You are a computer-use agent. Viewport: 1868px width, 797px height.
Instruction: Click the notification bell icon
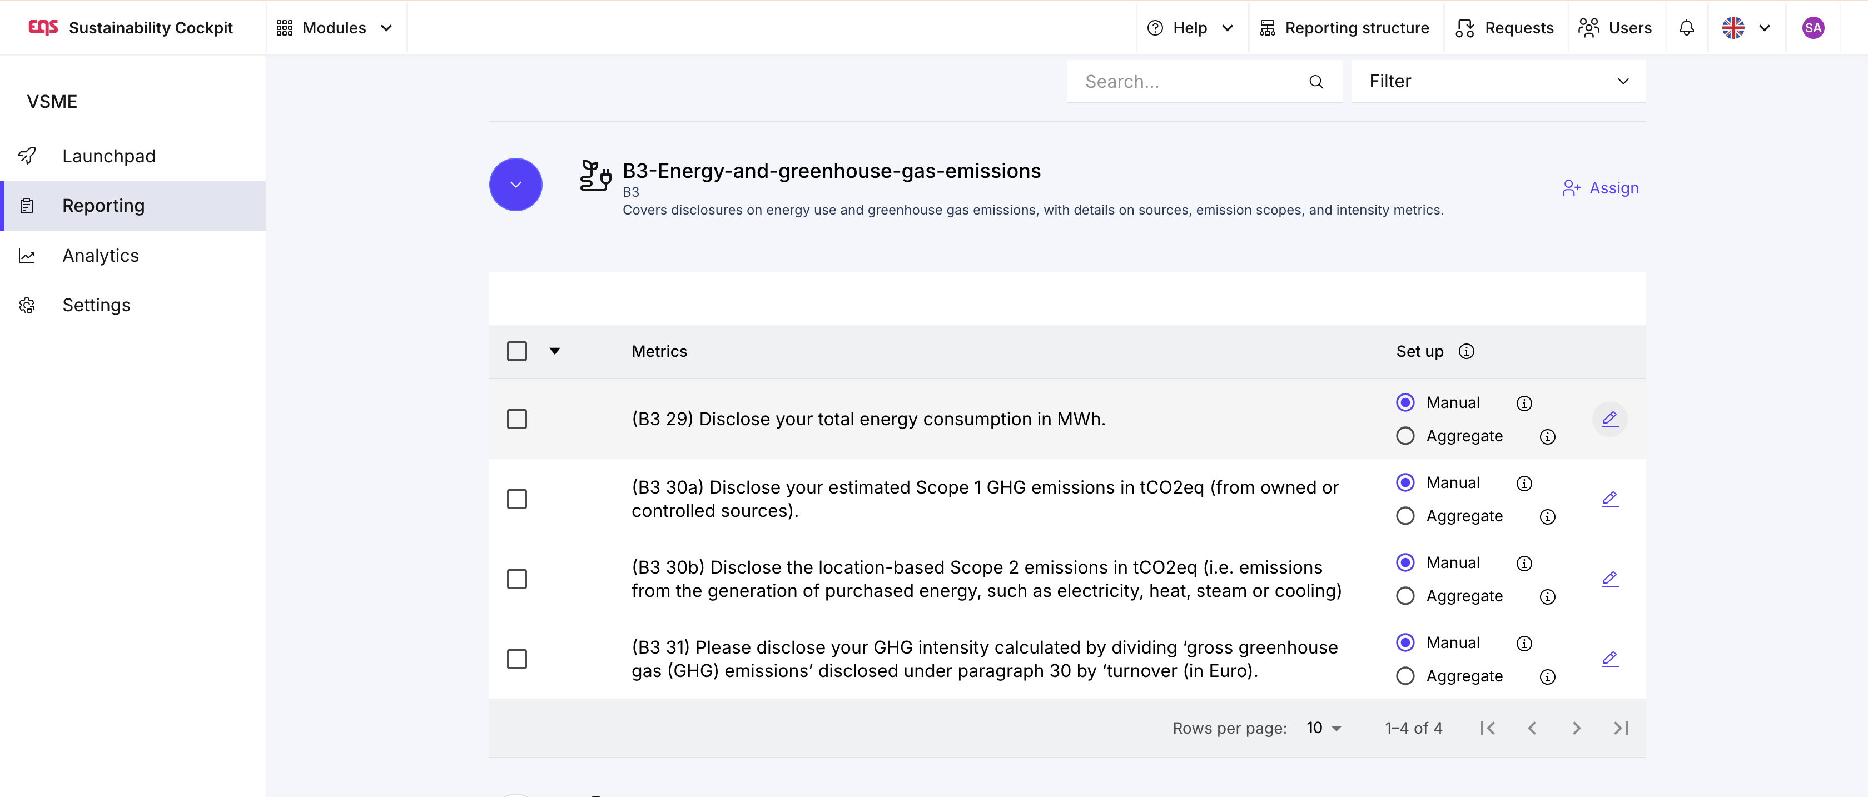click(1686, 28)
